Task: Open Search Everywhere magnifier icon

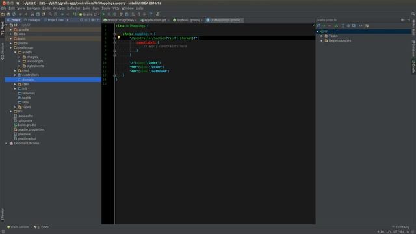Action: point(413,14)
